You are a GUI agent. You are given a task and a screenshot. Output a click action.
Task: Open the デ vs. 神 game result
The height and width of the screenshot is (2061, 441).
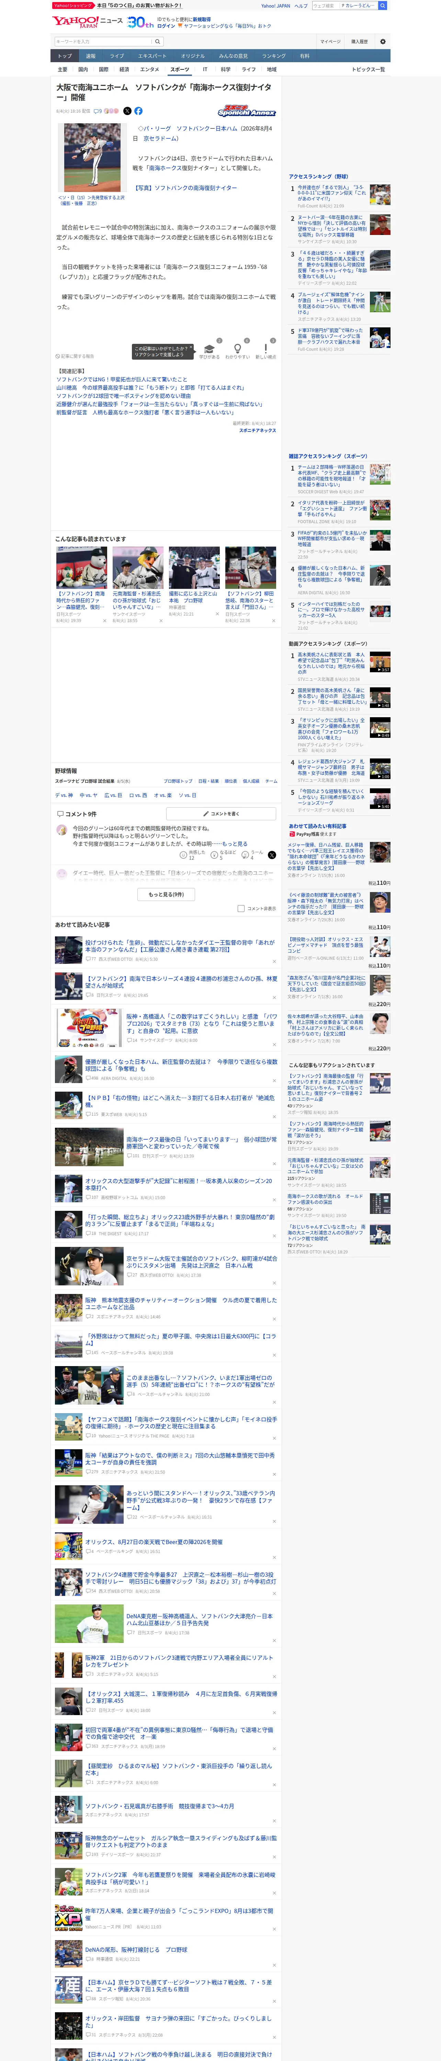64,795
